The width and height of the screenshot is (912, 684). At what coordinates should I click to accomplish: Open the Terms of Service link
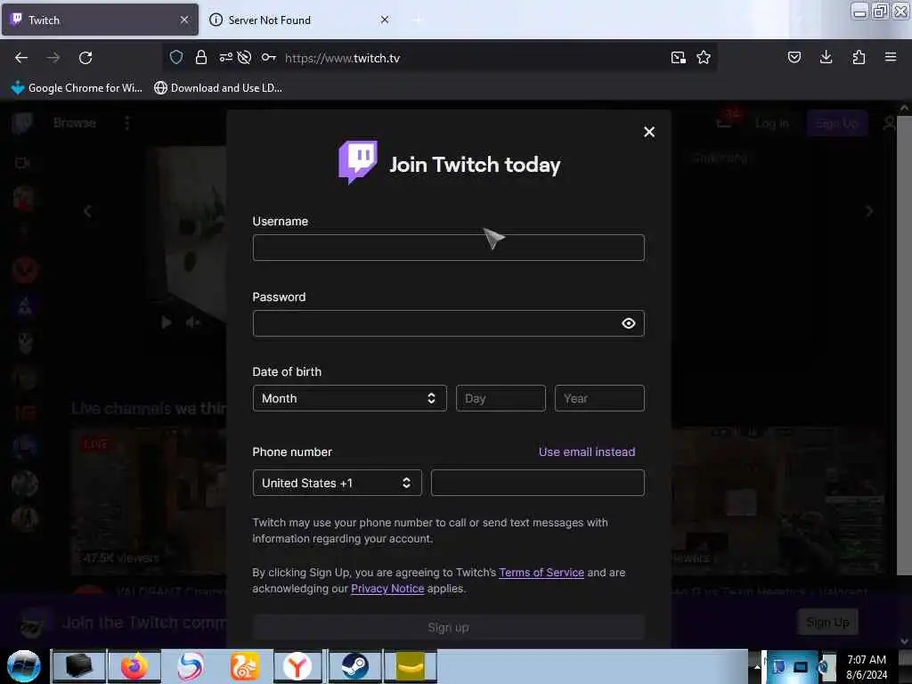[x=541, y=573]
